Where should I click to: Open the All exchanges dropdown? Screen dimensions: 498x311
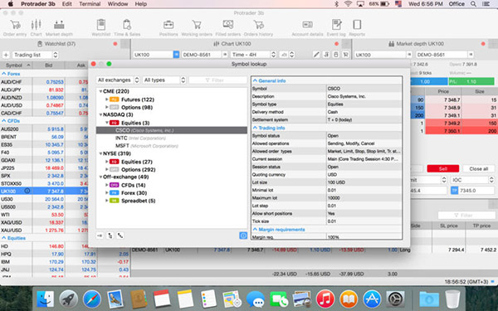(x=118, y=80)
